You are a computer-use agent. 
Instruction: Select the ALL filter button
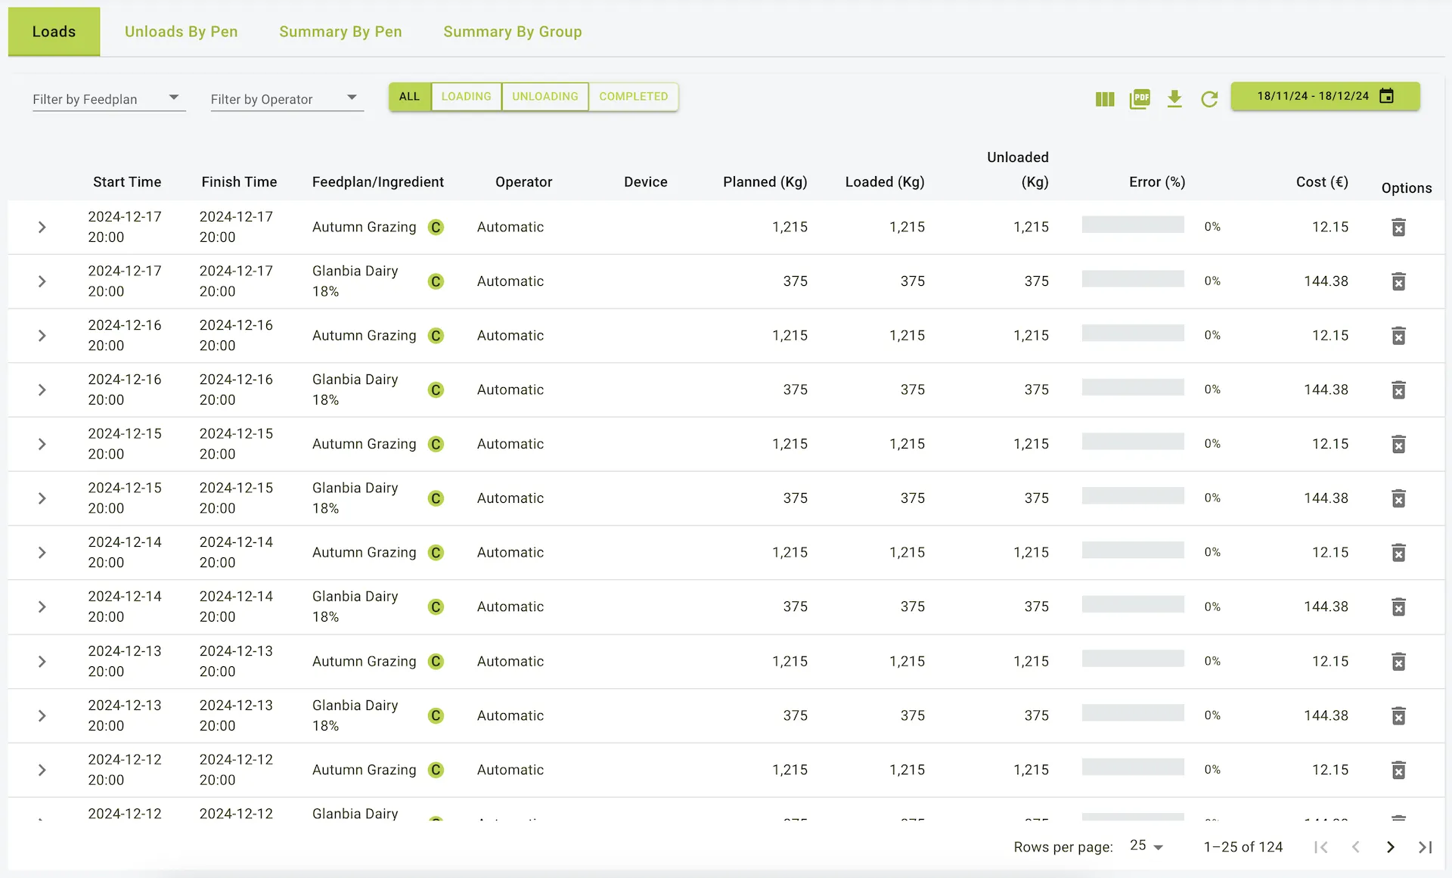[409, 97]
